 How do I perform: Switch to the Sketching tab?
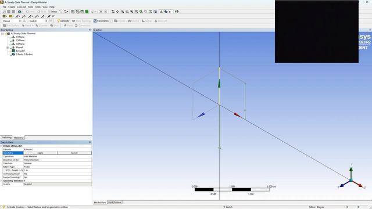point(6,138)
